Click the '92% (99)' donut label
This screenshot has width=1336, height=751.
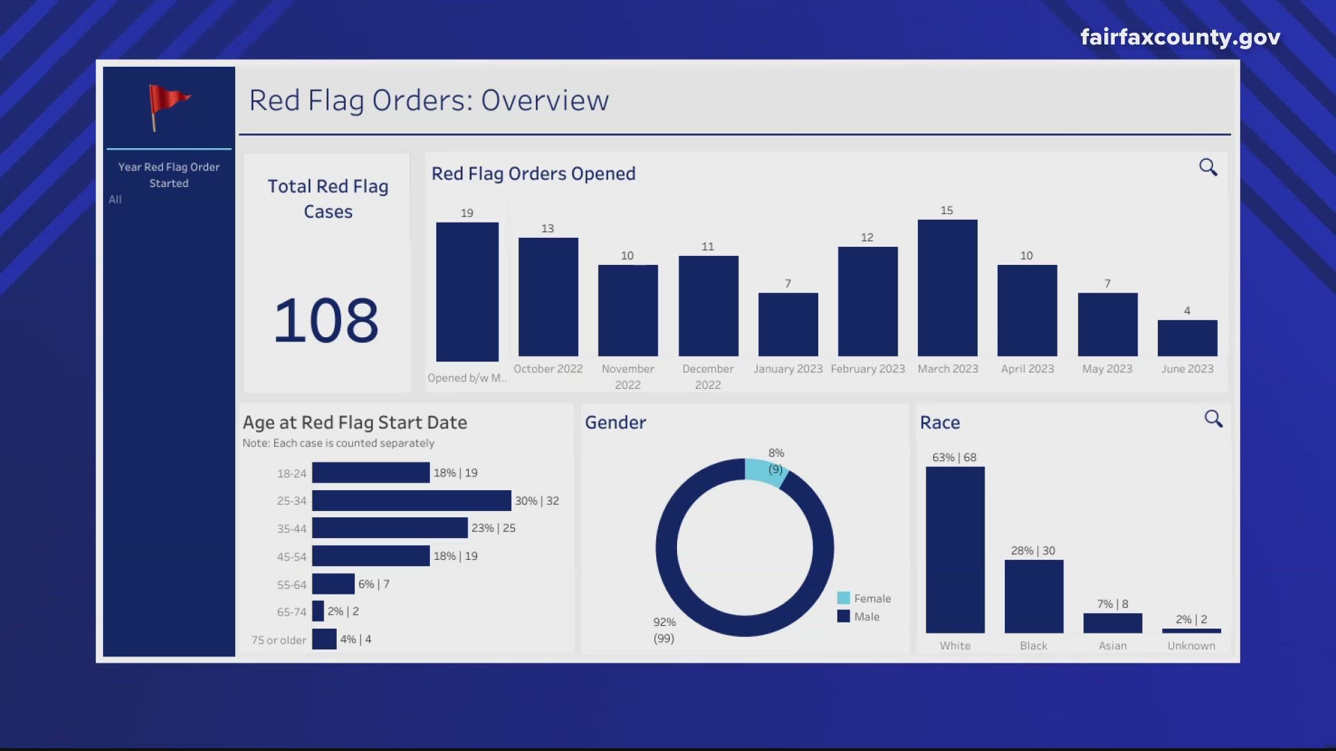pyautogui.click(x=665, y=630)
